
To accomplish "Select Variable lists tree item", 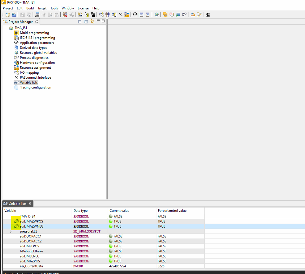I will [x=29, y=83].
